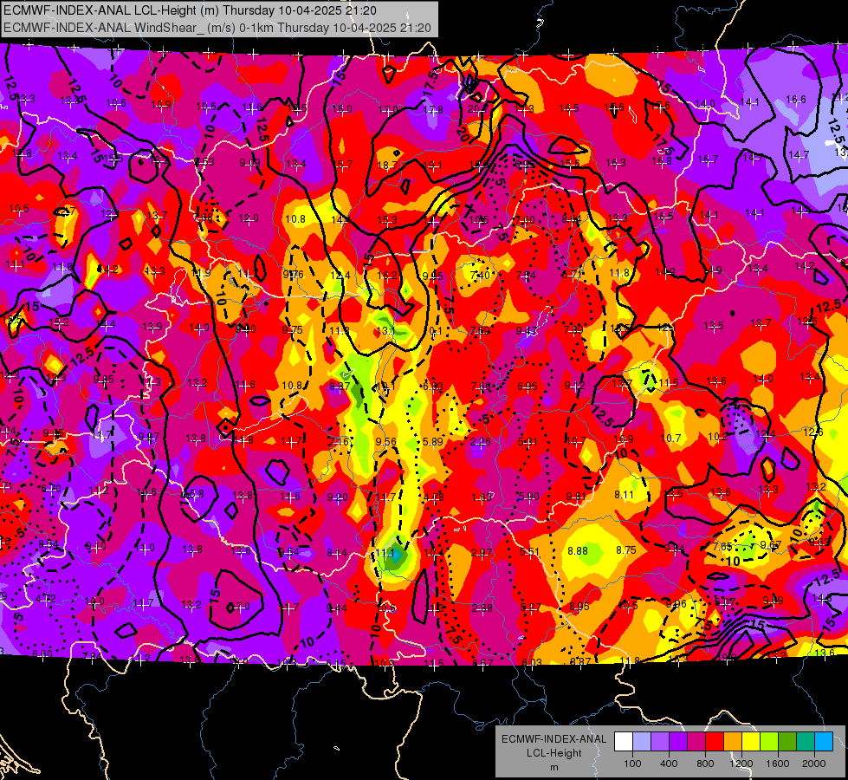Image resolution: width=848 pixels, height=780 pixels.
Task: Click the grid value 7.40
Action: coord(480,276)
